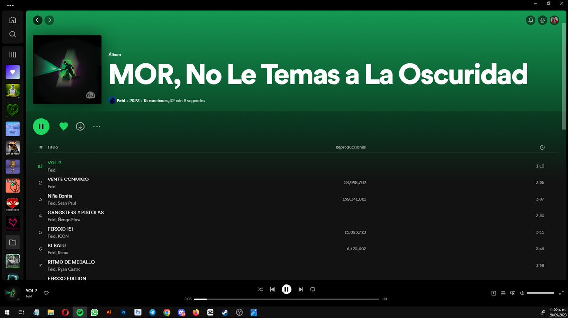Select the track RITMO DE MEDALLO
568x318 pixels.
click(71, 262)
